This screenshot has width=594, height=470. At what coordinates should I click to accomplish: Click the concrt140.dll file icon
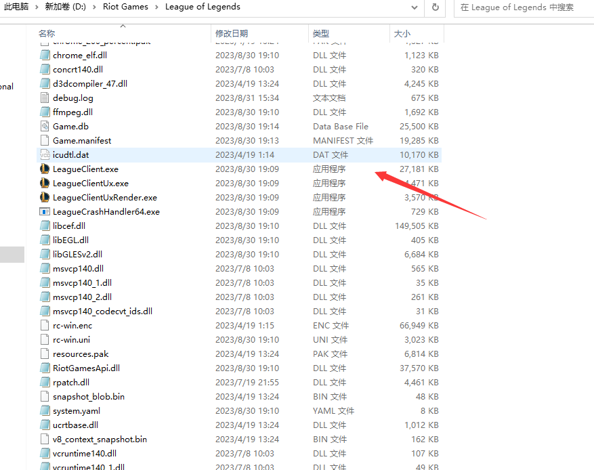(45, 69)
